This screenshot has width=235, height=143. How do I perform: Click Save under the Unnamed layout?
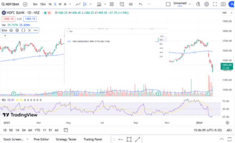[180, 6]
